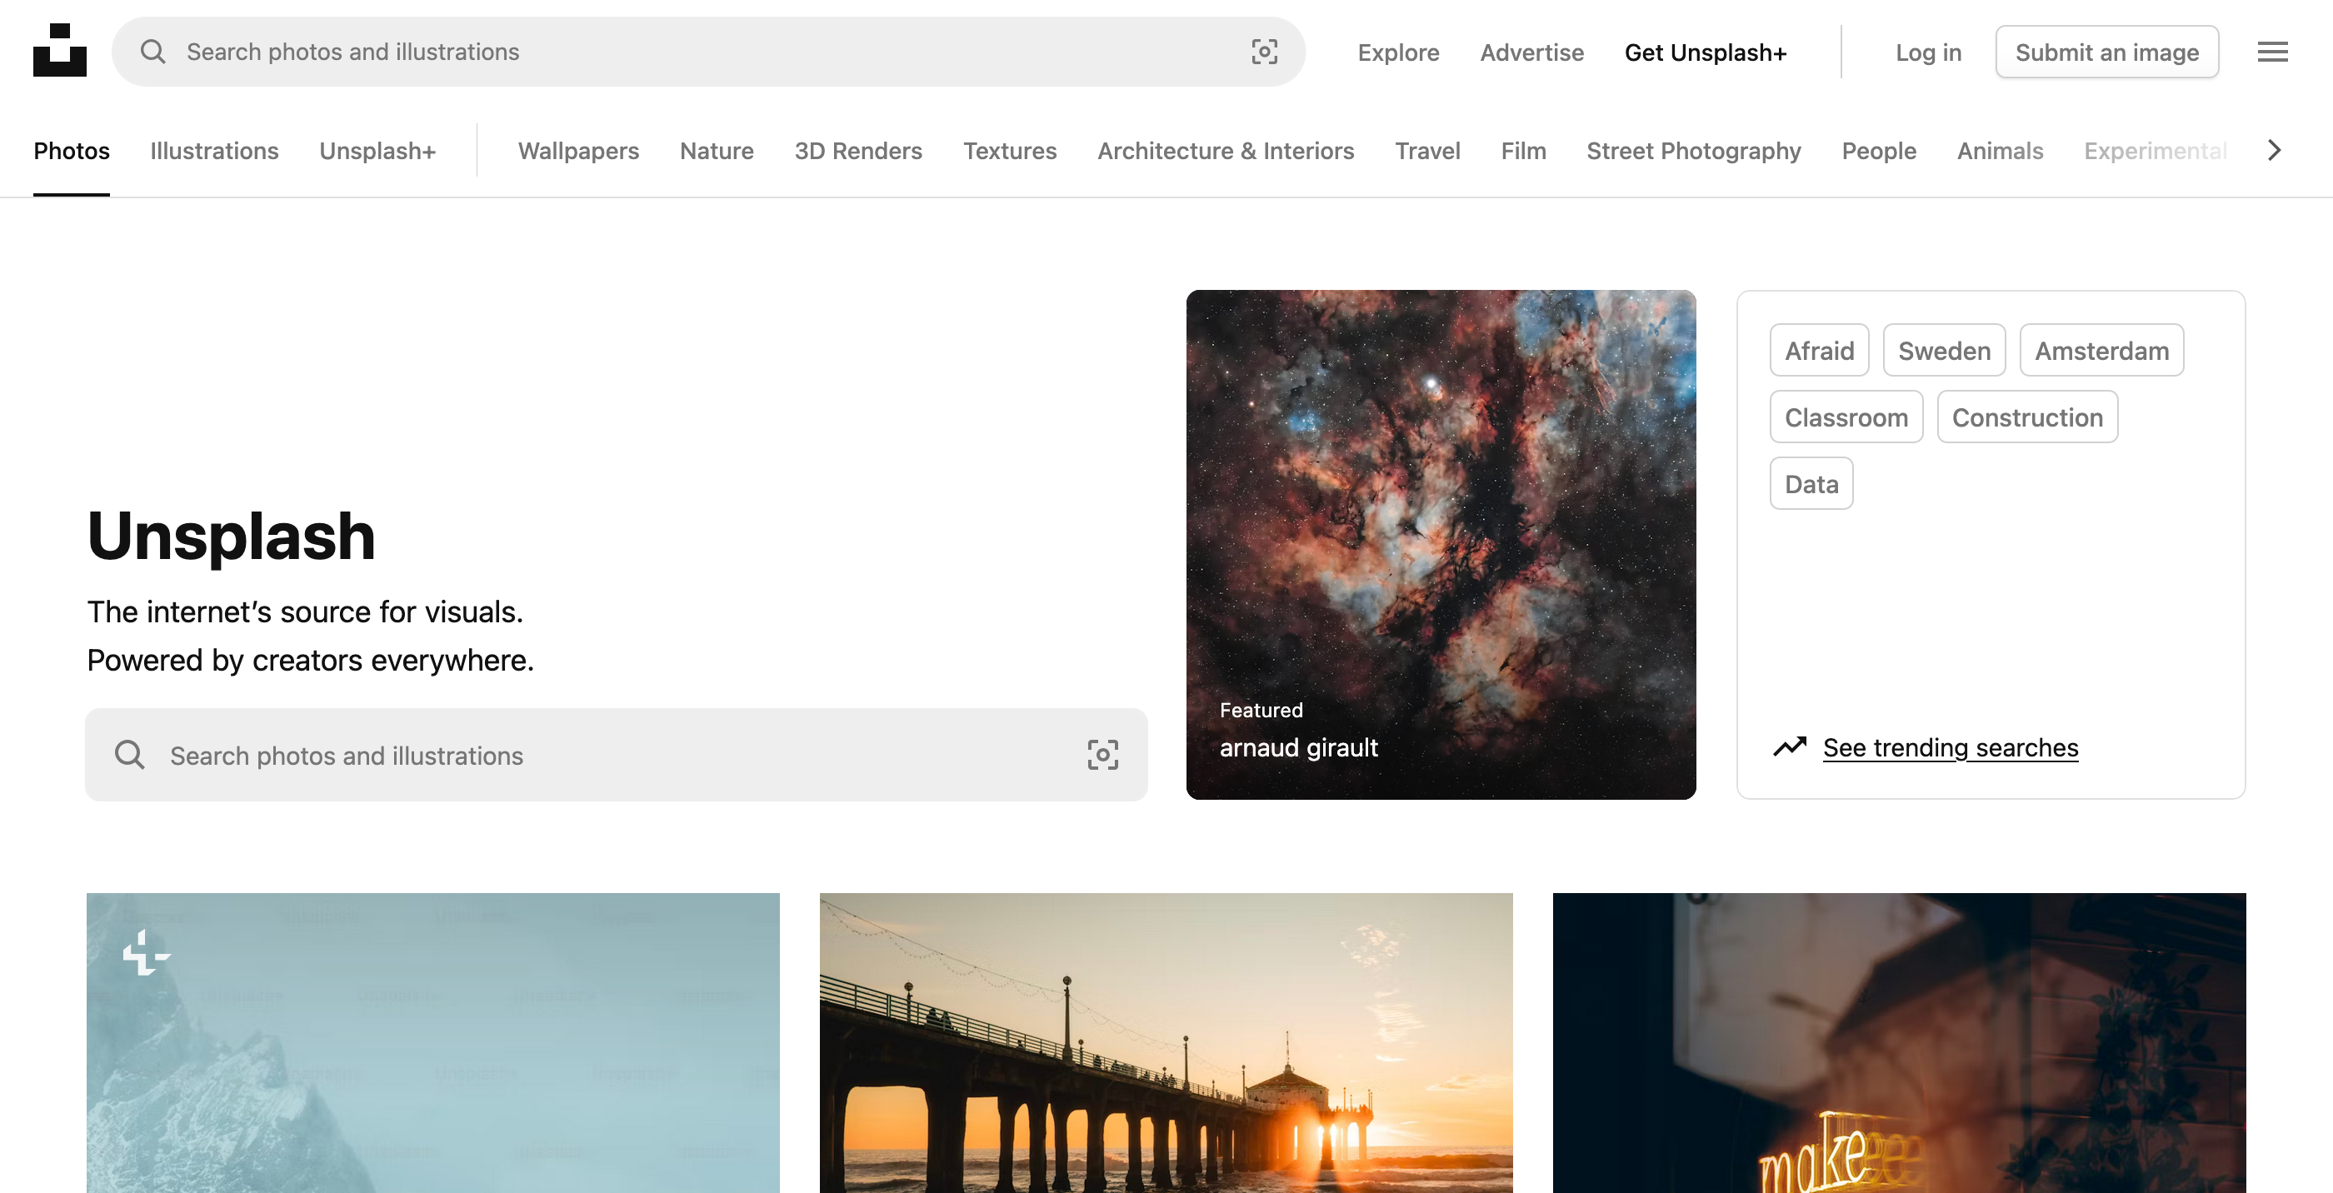Click Submit an image button
Viewport: 2333px width, 1193px height.
click(x=2107, y=52)
